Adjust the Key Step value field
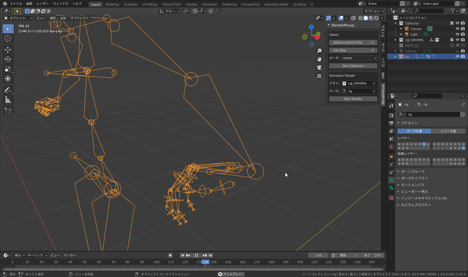 353,50
